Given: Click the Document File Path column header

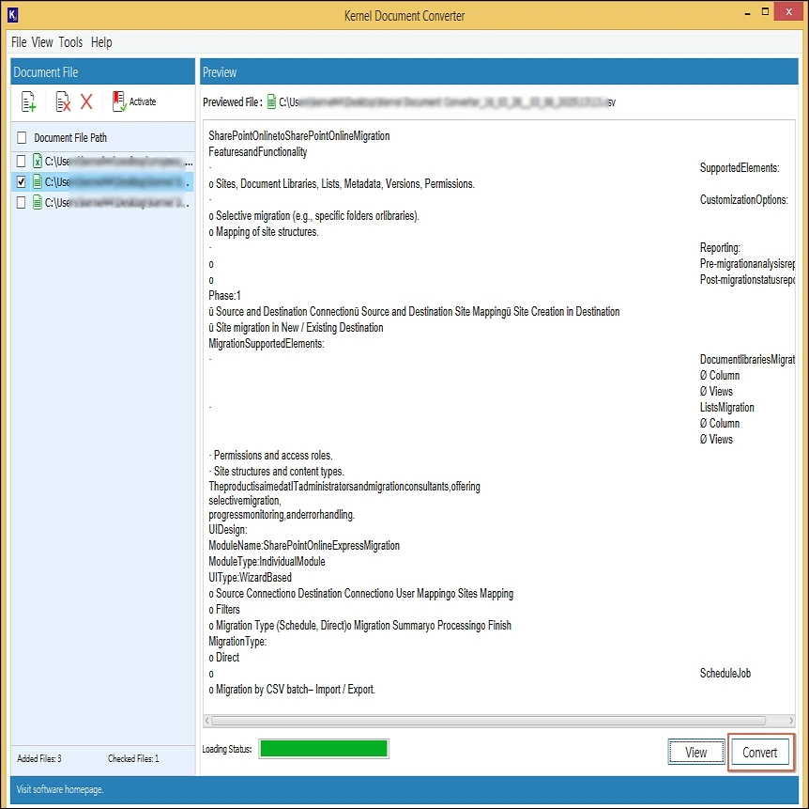Looking at the screenshot, I should pyautogui.click(x=70, y=138).
